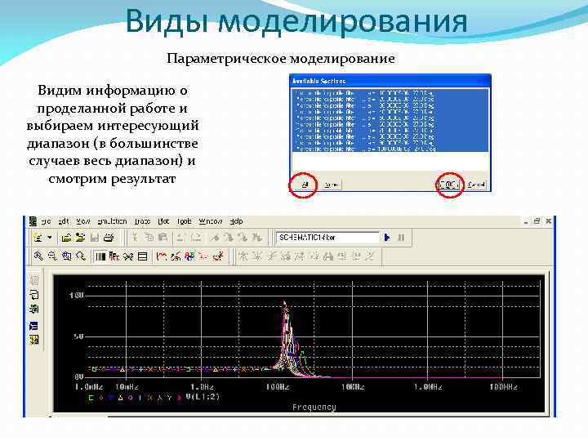Click the Save diskette icon
The height and width of the screenshot is (441, 588).
[x=95, y=238]
